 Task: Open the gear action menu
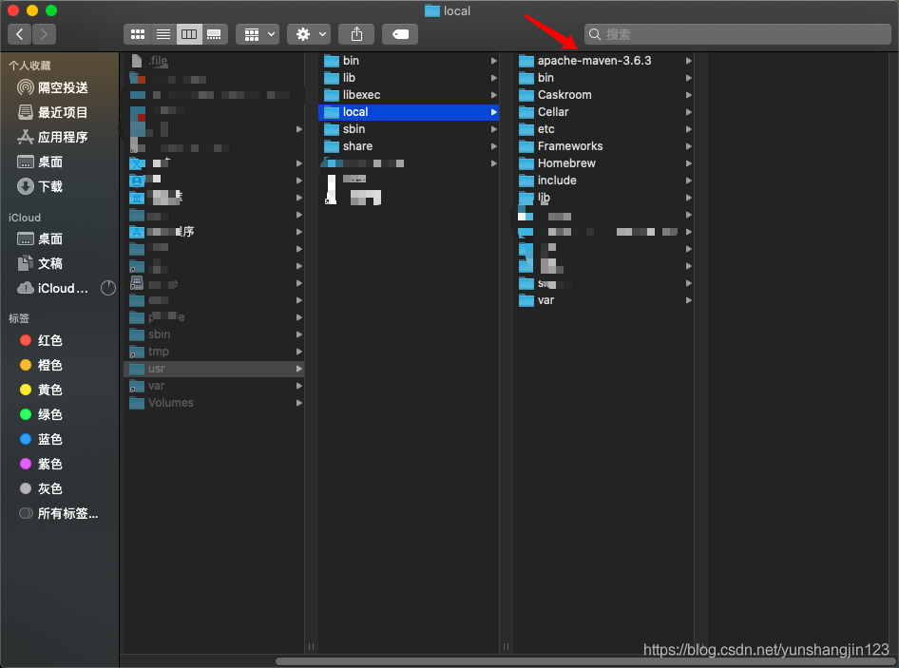(309, 34)
